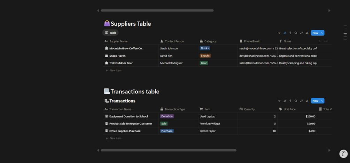Click the sort icon in Transactions toolbar
This screenshot has width=350, height=163.
(285, 101)
